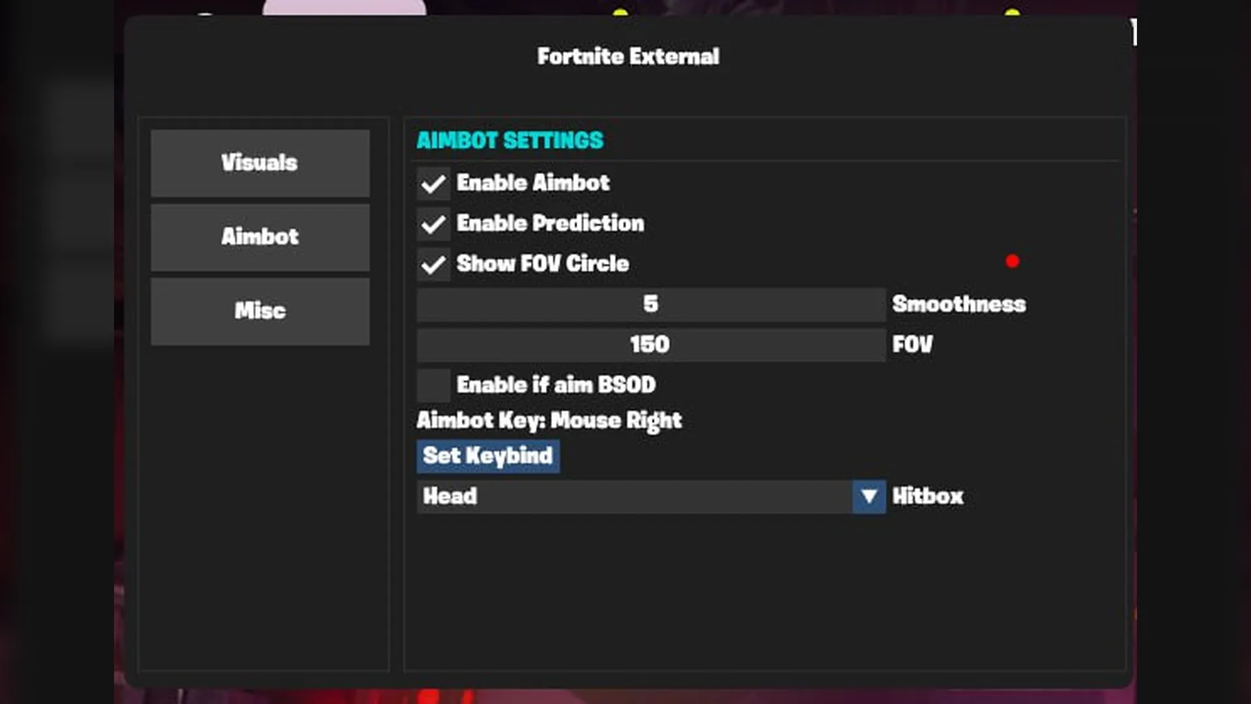Toggle the Enable Prediction checkbox
The height and width of the screenshot is (704, 1251).
coord(433,224)
